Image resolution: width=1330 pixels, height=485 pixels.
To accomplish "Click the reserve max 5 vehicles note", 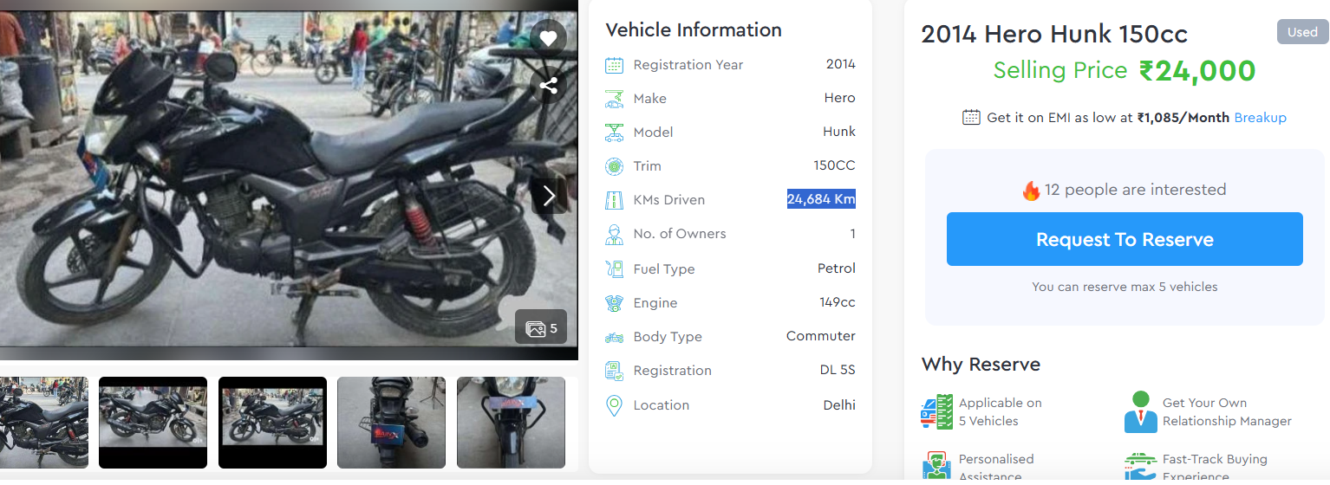I will (x=1125, y=287).
